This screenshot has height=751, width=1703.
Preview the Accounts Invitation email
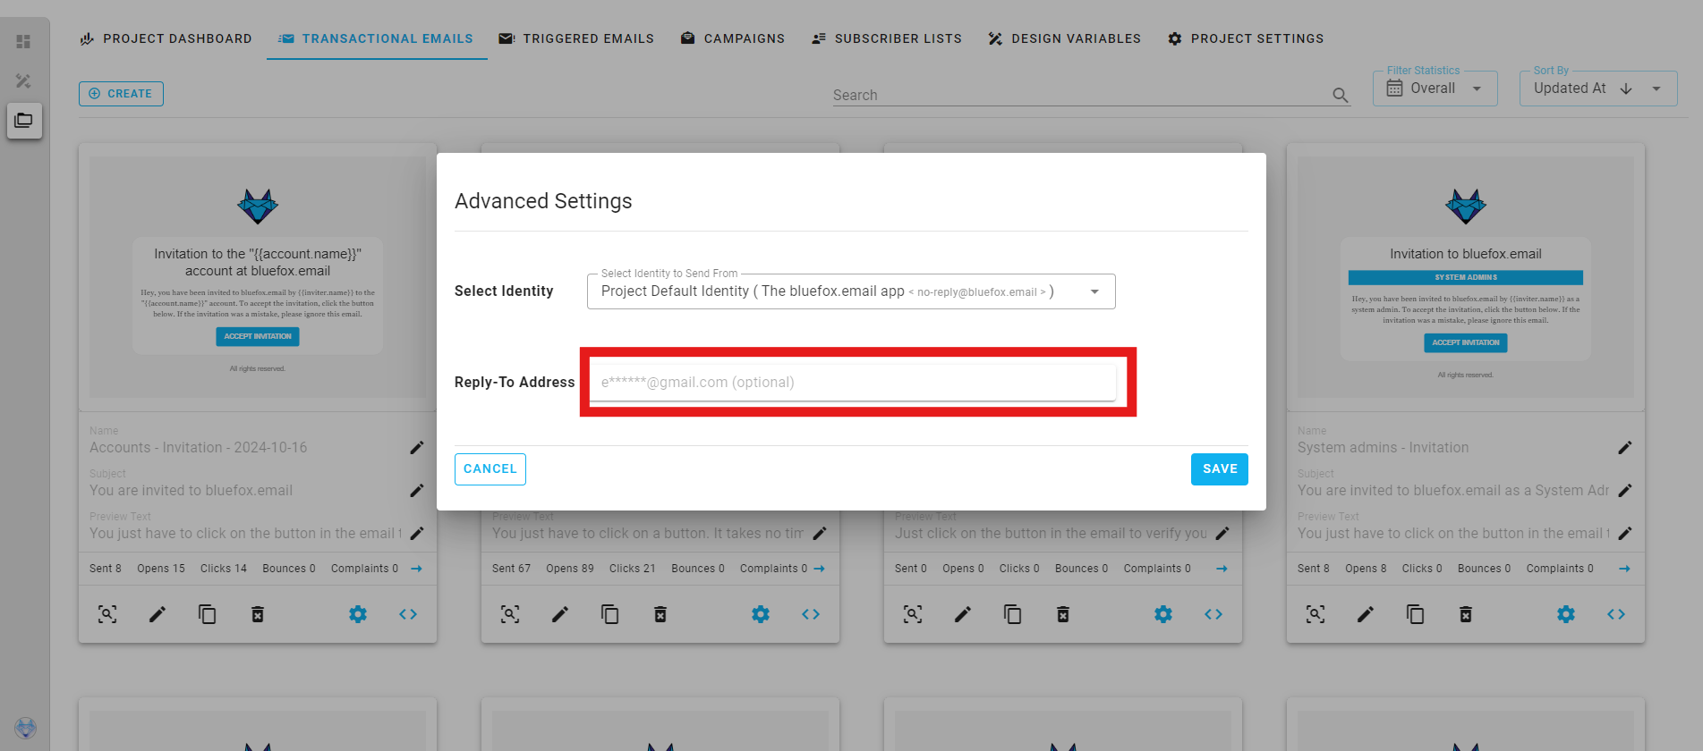(x=107, y=614)
